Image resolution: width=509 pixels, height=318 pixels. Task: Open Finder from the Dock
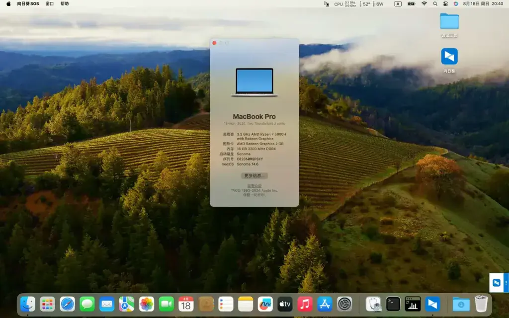28,304
